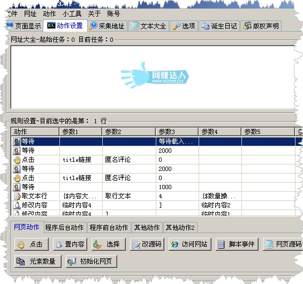Click the notepad icon on 网页源码 button

click(269, 244)
